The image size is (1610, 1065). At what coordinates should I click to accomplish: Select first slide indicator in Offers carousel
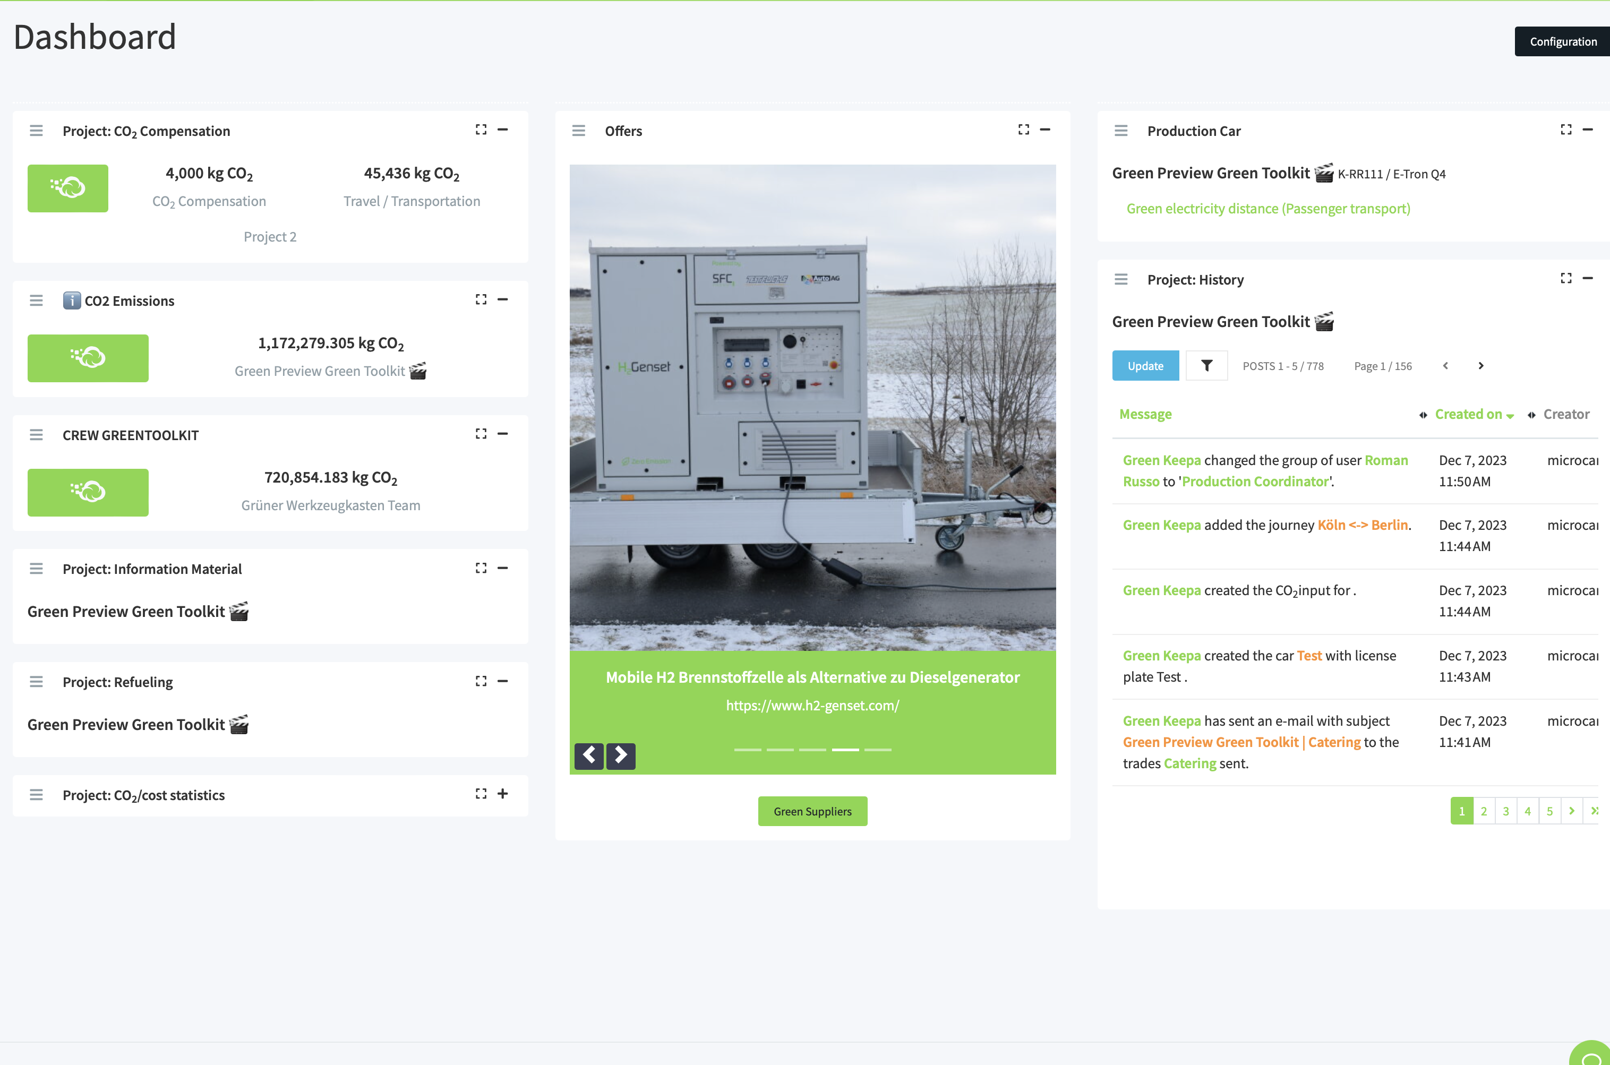(x=747, y=750)
